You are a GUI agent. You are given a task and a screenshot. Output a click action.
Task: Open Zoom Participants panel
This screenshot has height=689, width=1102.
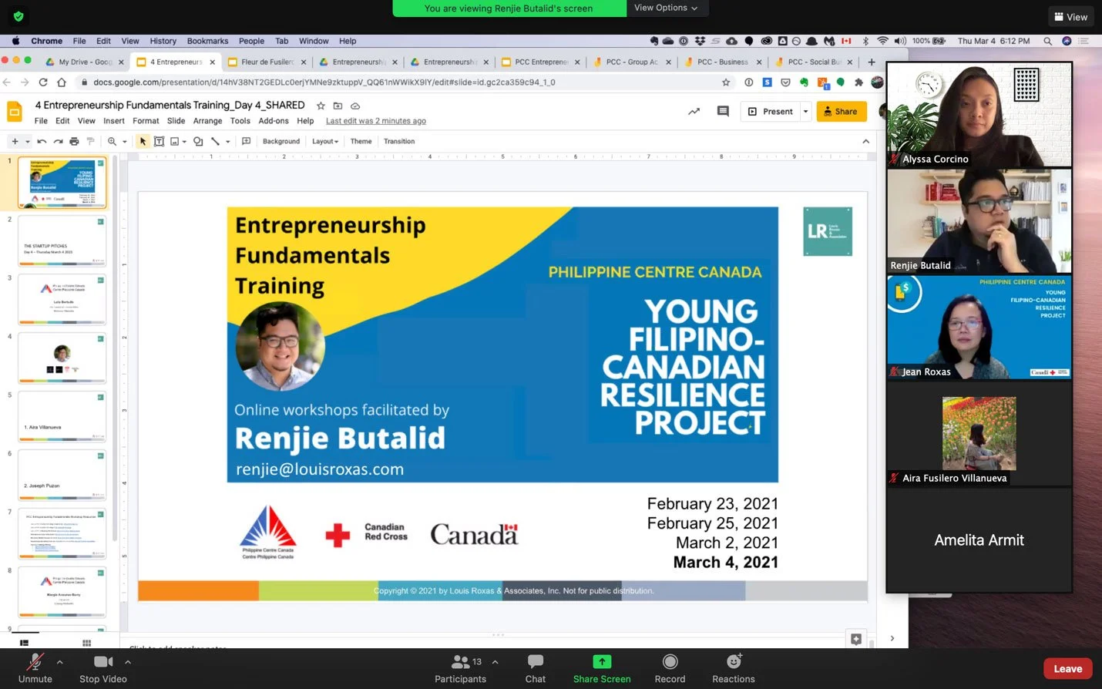click(460, 668)
